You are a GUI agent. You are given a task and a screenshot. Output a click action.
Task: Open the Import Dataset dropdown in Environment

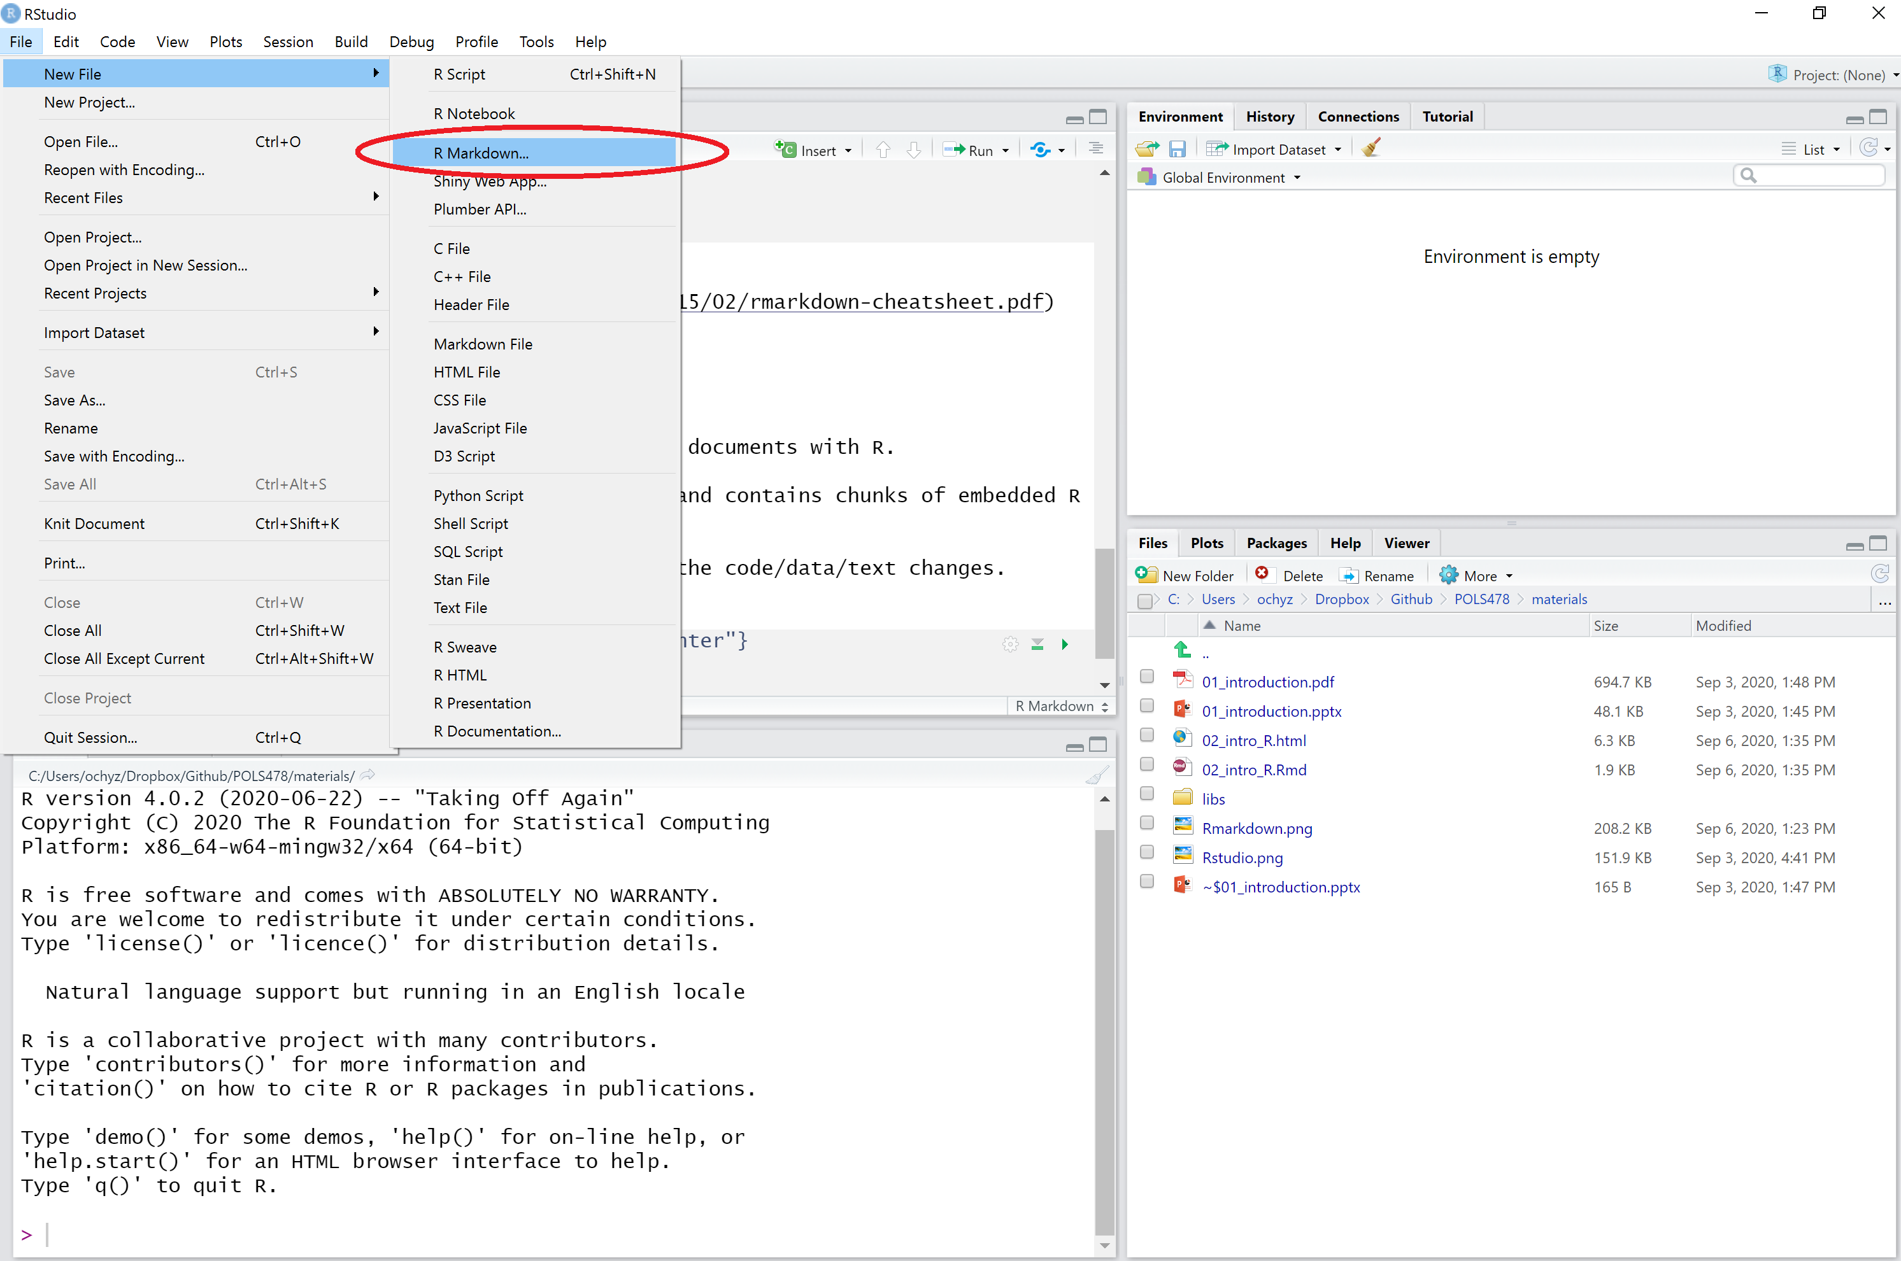pyautogui.click(x=1274, y=149)
